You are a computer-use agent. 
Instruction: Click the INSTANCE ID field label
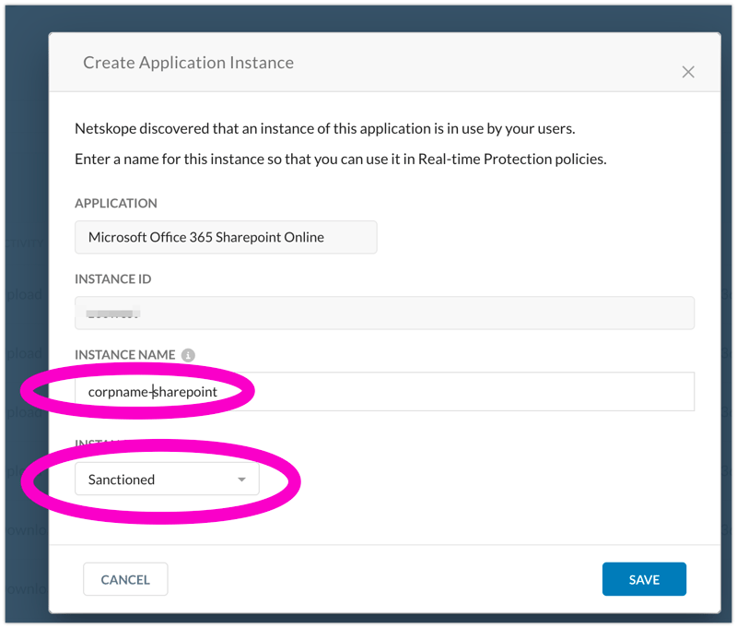[113, 278]
